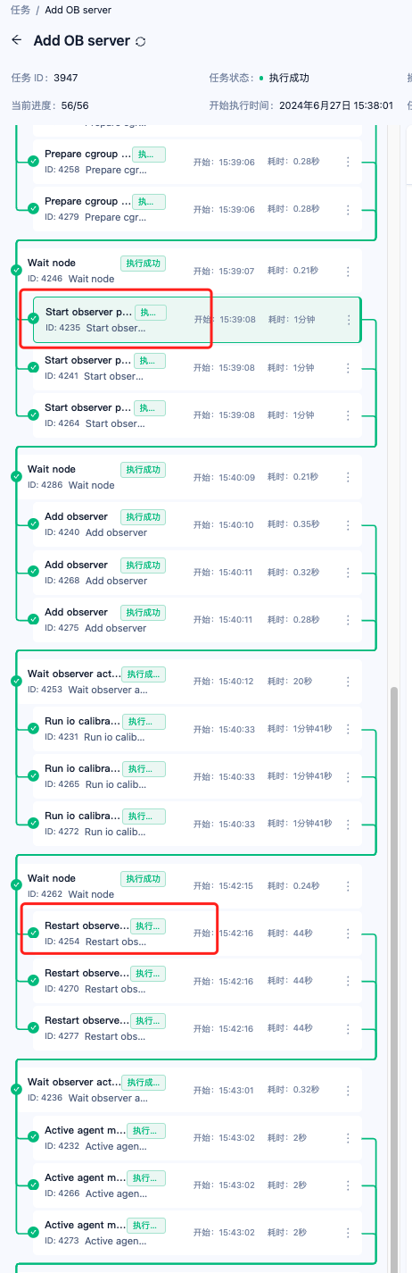Click the 执行成功 tag on Wait node 4246
The image size is (412, 1273).
tap(143, 263)
